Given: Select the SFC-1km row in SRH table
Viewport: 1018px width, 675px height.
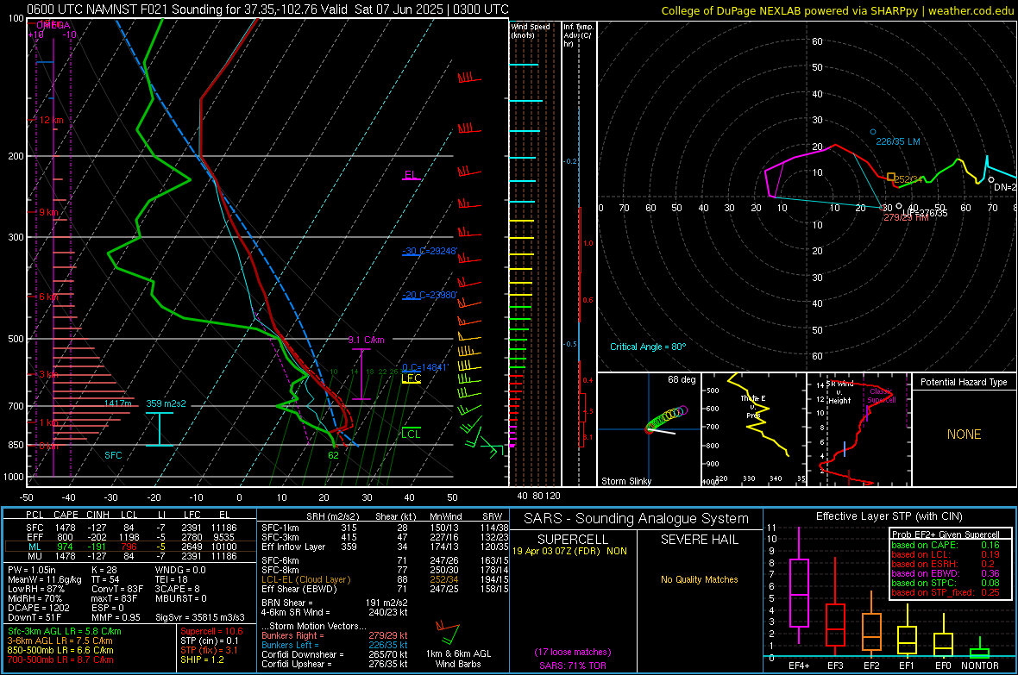Looking at the screenshot, I should [384, 528].
